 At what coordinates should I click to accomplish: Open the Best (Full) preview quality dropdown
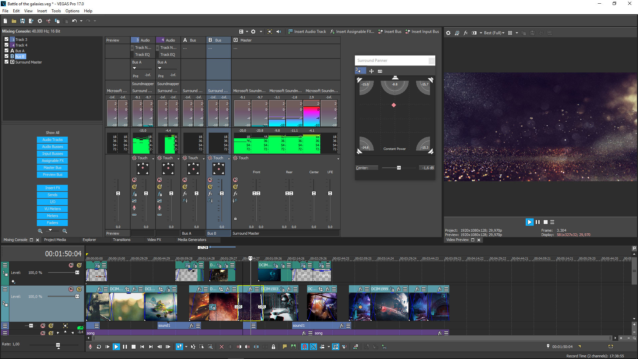coord(494,33)
